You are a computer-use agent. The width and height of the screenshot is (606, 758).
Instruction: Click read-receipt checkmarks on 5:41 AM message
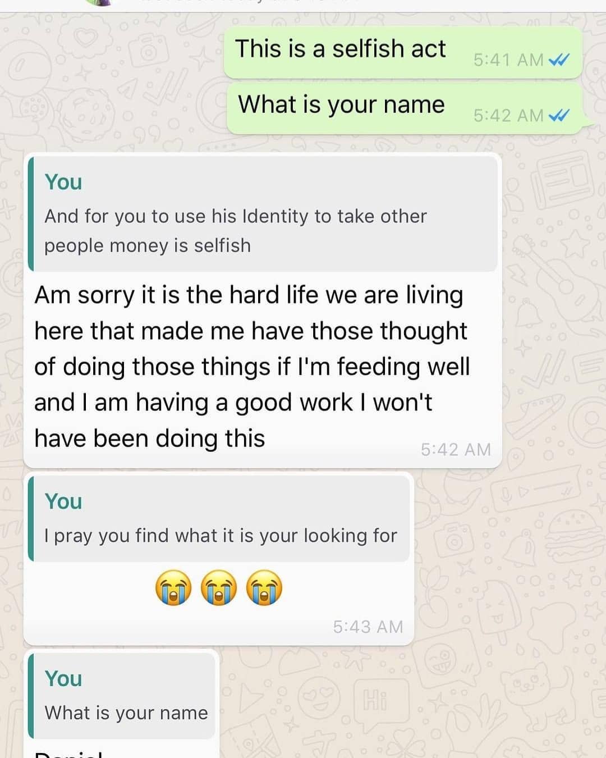559,60
